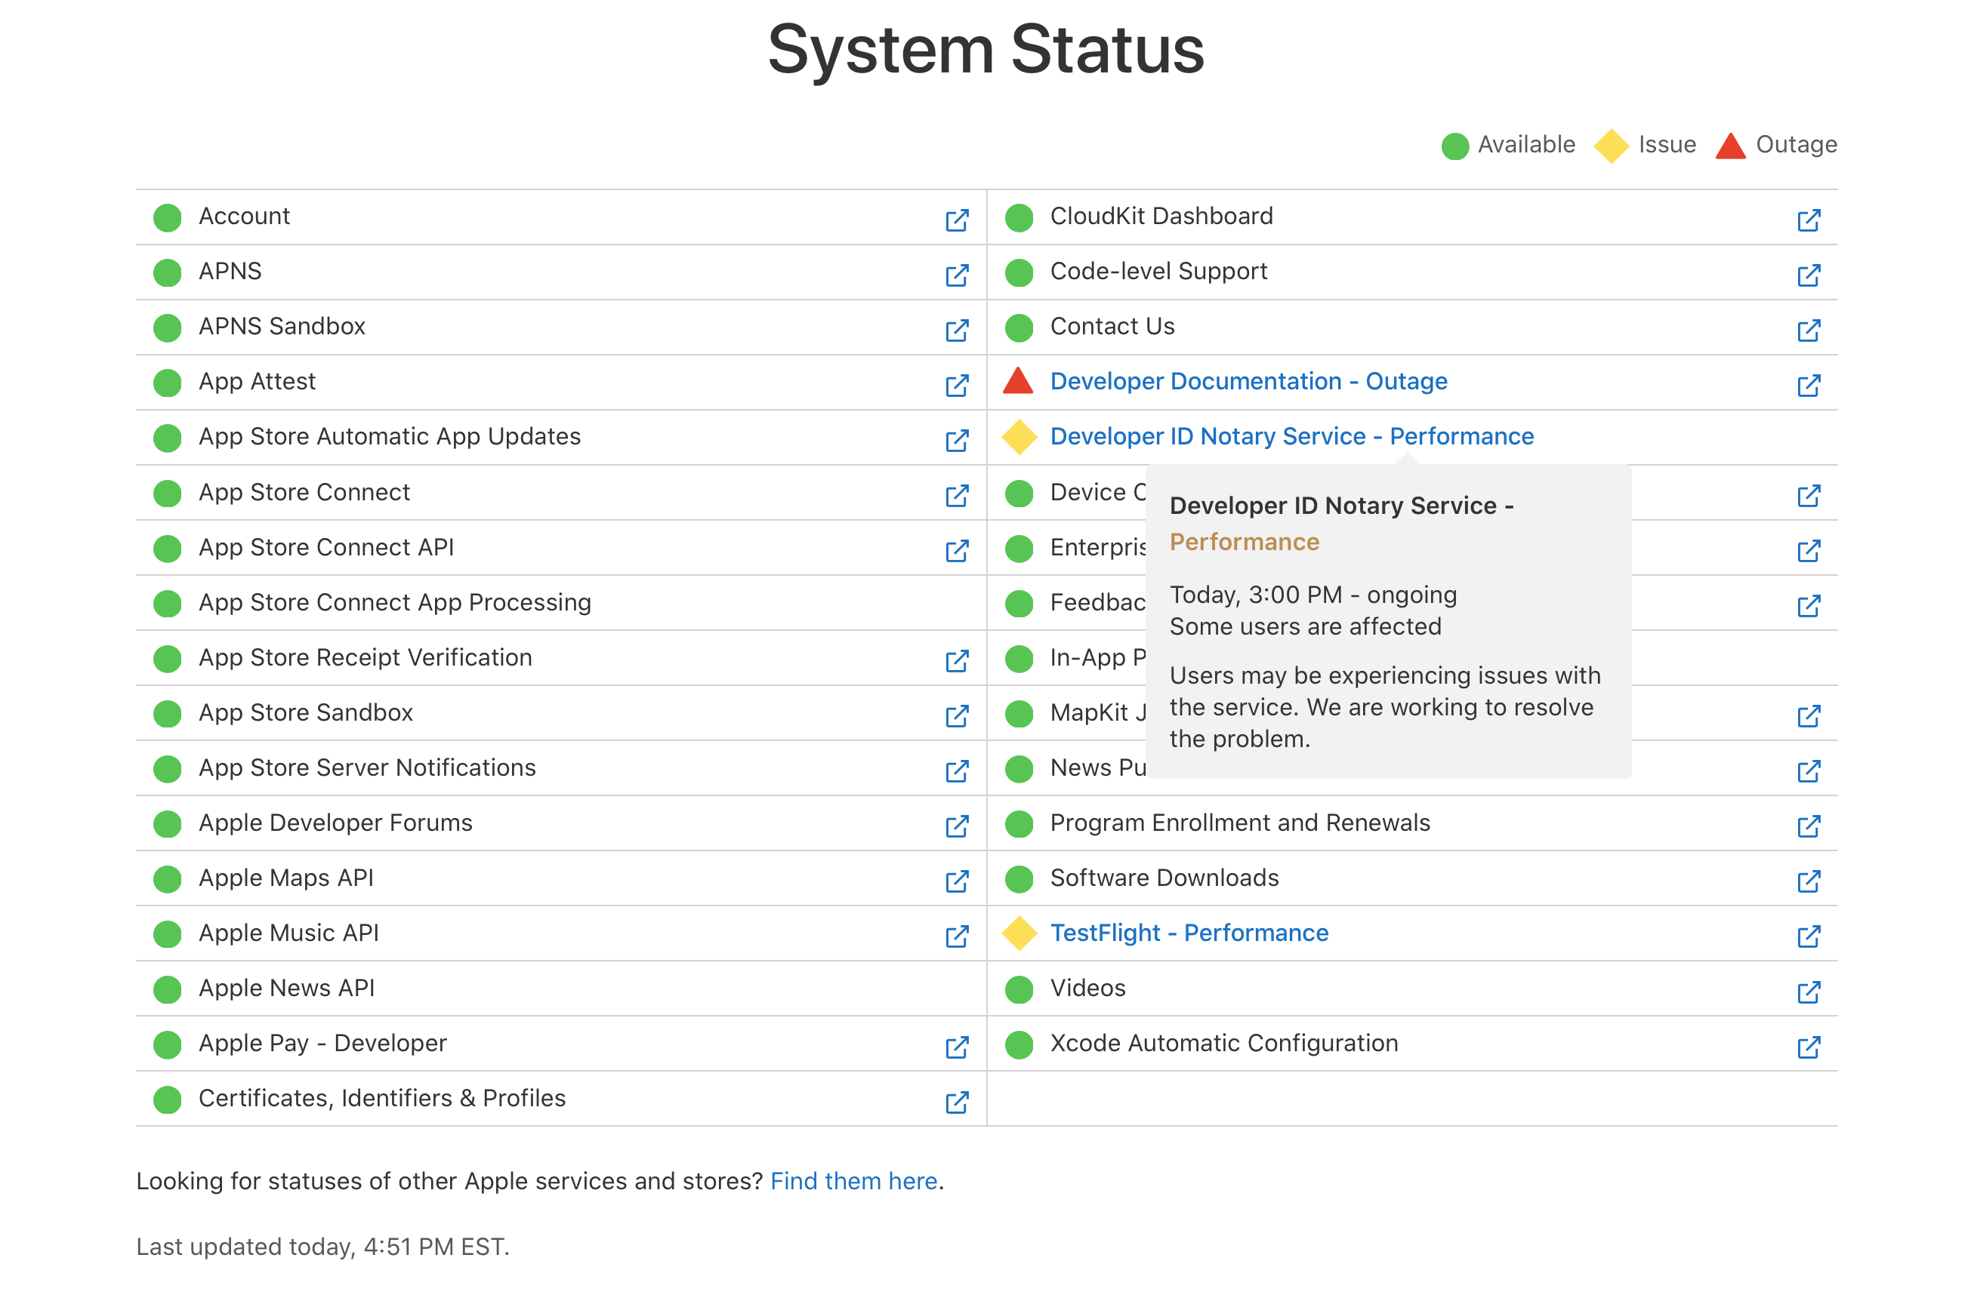Click the Outage legend triangle

[x=1729, y=146]
